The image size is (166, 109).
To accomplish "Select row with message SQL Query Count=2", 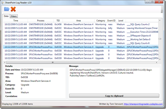I will (x=81, y=24).
